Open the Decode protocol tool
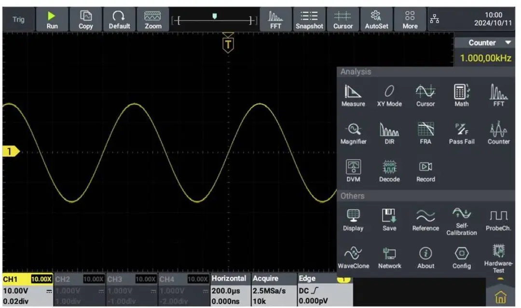The width and height of the screenshot is (521, 308). (389, 171)
